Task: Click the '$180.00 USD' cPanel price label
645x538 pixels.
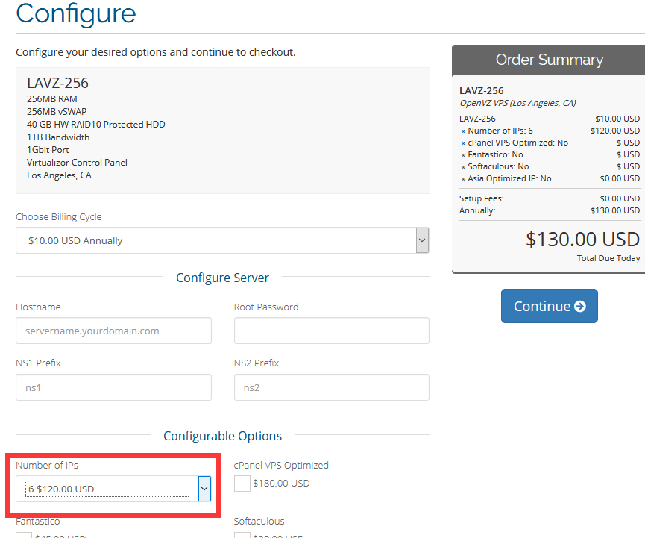Action: (281, 484)
